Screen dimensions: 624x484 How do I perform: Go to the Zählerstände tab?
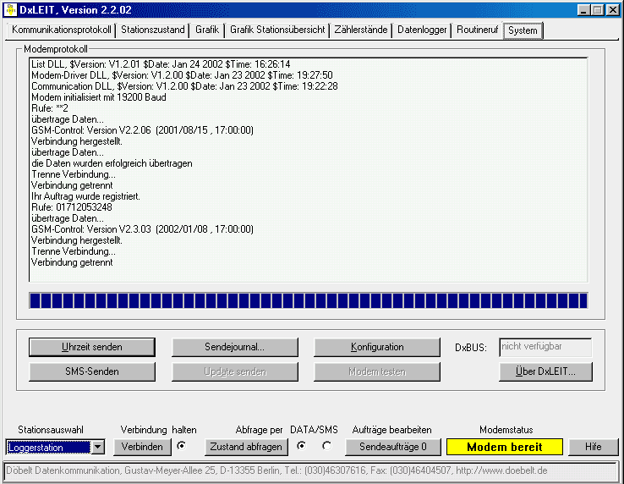(x=360, y=30)
